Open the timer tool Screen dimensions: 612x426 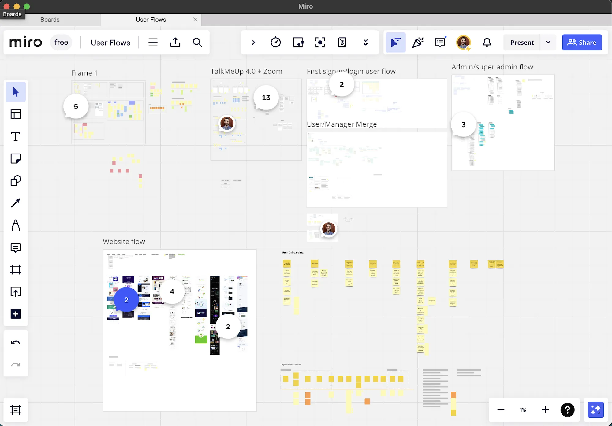click(x=275, y=42)
